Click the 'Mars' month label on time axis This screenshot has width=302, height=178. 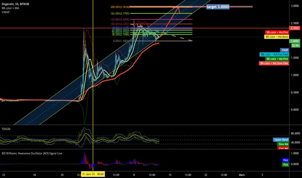242,175
